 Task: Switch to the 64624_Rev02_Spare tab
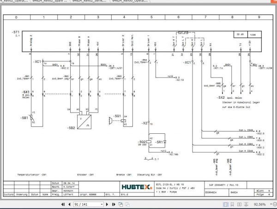pos(50,1)
